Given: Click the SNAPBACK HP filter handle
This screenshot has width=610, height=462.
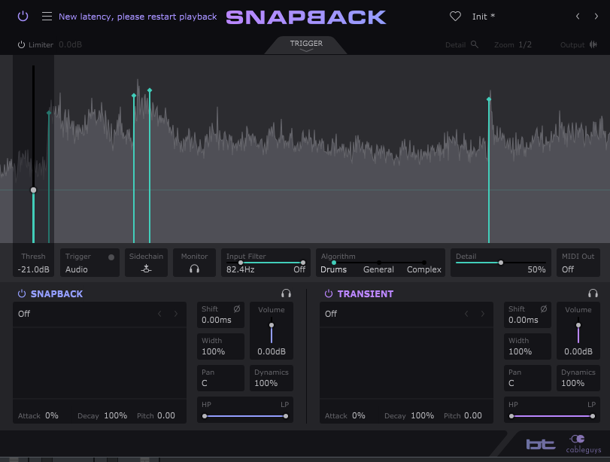Looking at the screenshot, I should click(x=205, y=416).
